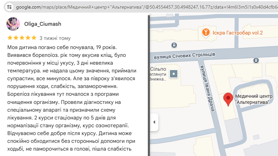Collapse the side panel with arrow button
Viewport: 278px width, 156px height.
tap(154, 122)
